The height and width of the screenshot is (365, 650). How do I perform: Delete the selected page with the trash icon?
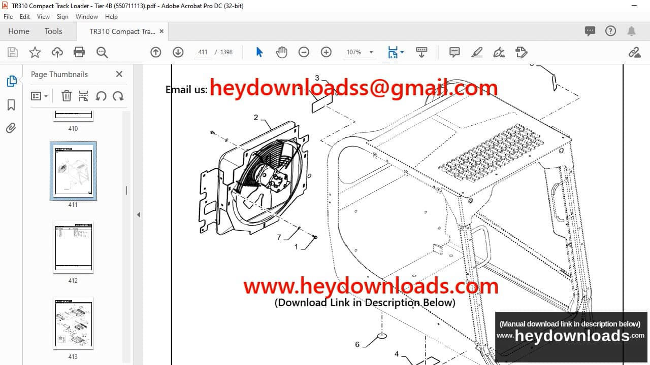pos(67,96)
